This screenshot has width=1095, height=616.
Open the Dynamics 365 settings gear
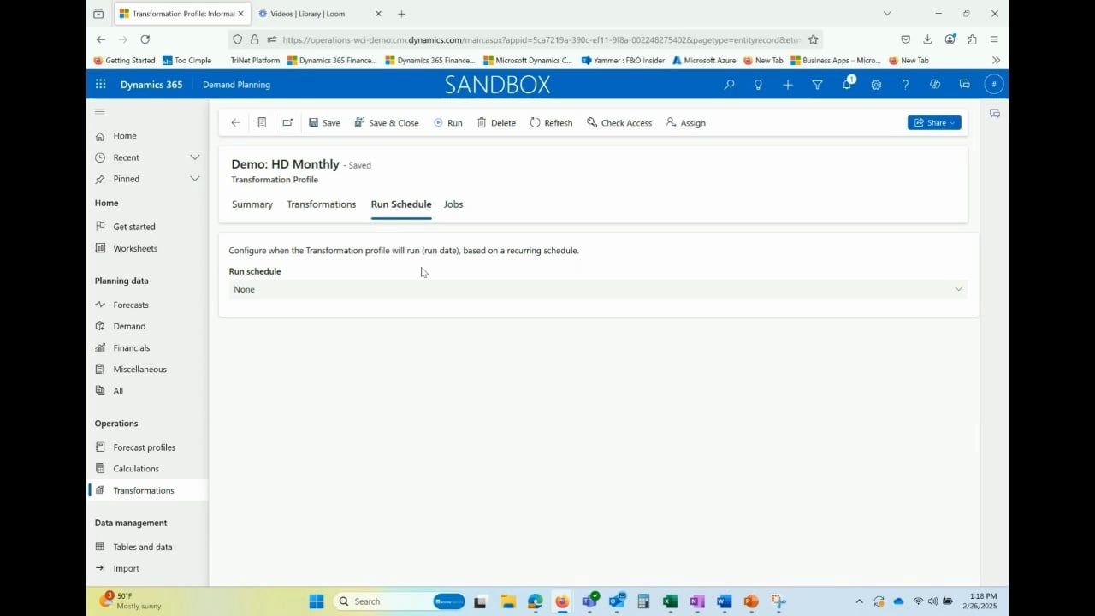coord(875,84)
